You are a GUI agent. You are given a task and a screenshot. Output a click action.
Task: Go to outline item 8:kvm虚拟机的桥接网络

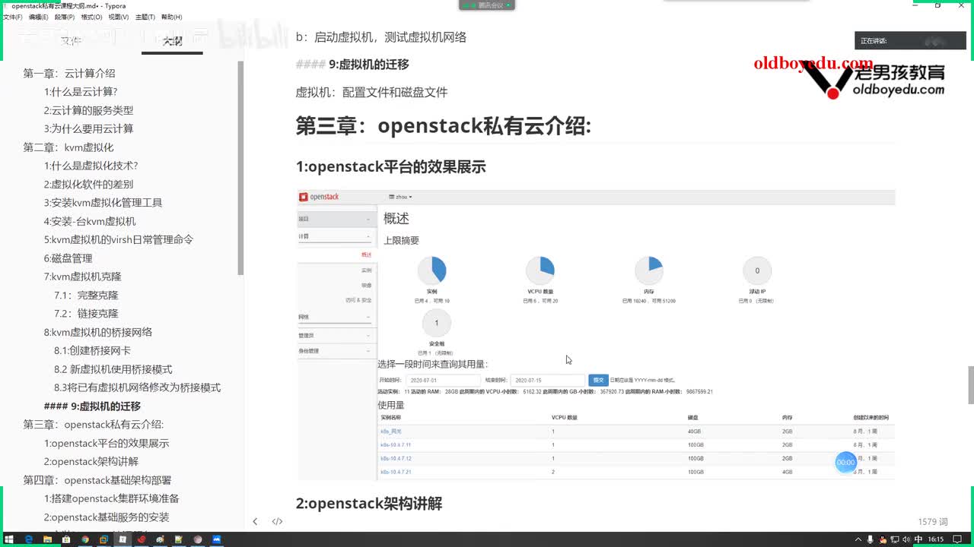(98, 332)
